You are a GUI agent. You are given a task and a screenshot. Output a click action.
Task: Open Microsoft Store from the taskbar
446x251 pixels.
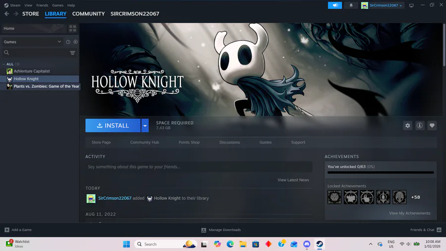(x=255, y=244)
